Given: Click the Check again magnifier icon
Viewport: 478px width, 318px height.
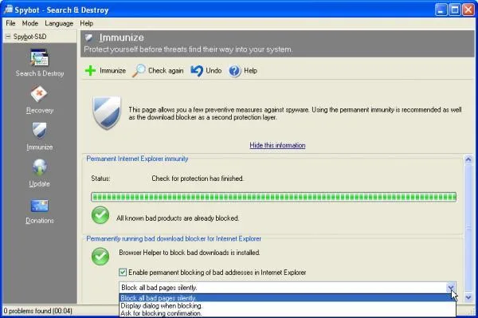Looking at the screenshot, I should point(139,71).
